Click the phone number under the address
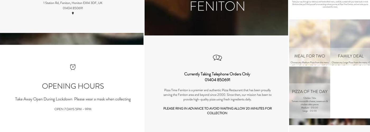 point(73,8)
